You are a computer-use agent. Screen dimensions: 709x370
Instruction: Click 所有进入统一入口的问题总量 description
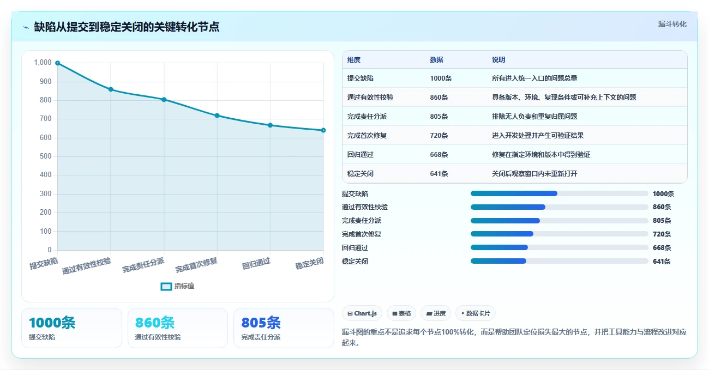[x=534, y=78]
